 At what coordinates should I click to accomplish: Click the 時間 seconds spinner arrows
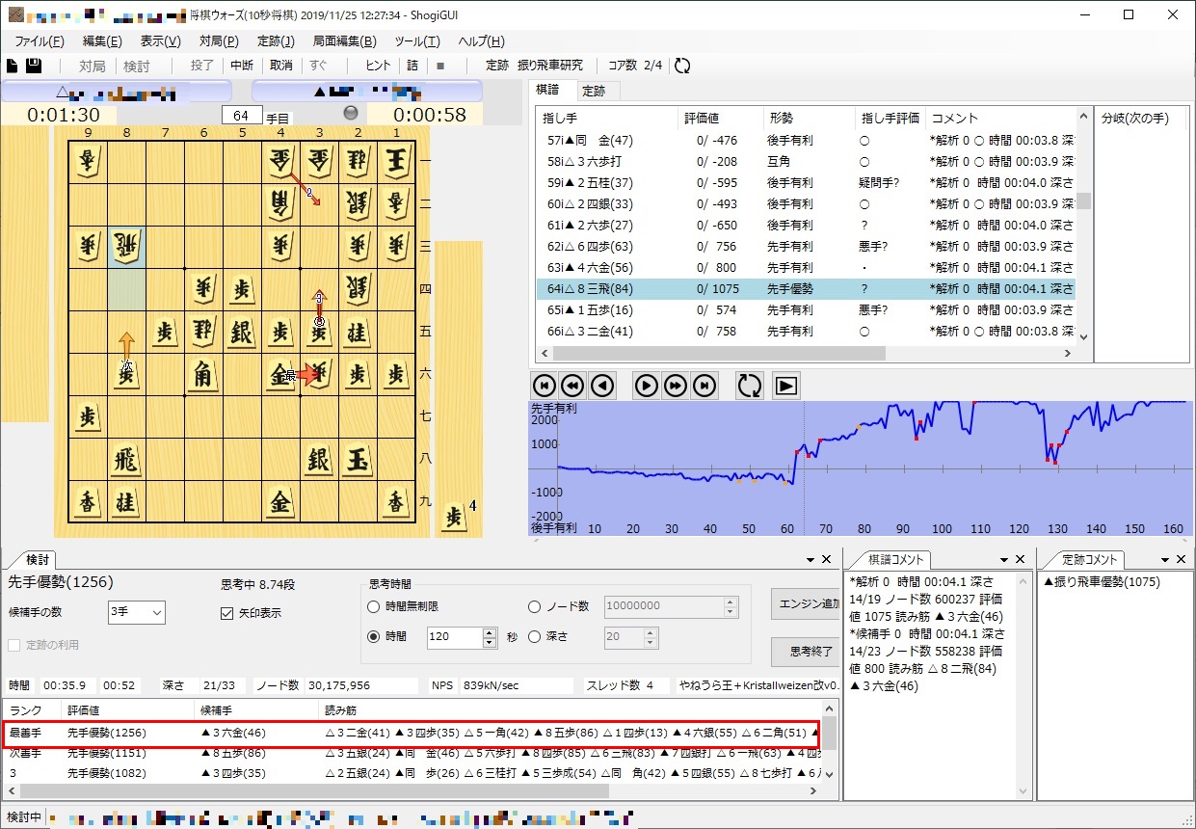point(490,637)
